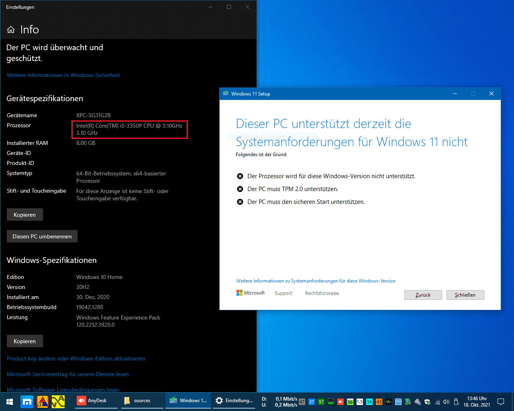Click the safely remove hardware USB icon
Viewport: 514px width, 411px height.
coord(456,401)
